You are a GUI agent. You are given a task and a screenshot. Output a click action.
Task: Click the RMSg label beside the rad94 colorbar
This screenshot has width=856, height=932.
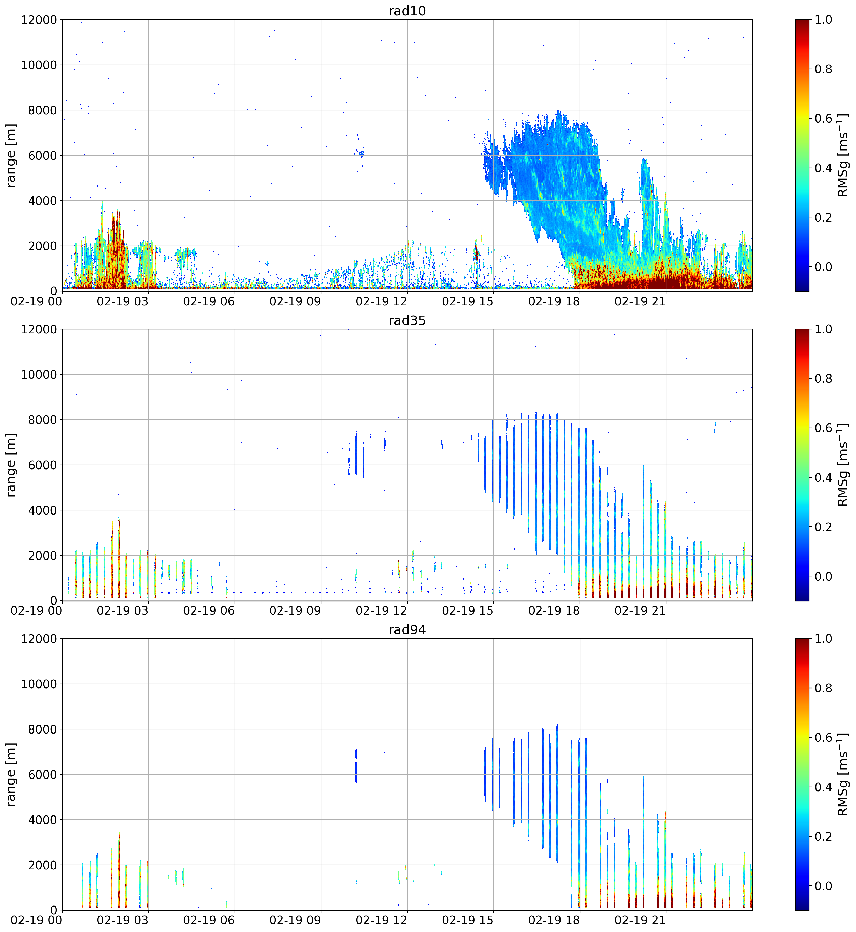click(x=842, y=774)
